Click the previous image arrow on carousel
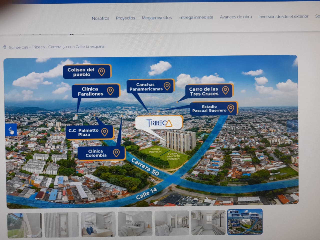The height and width of the screenshot is (240, 320). [x=11, y=130]
